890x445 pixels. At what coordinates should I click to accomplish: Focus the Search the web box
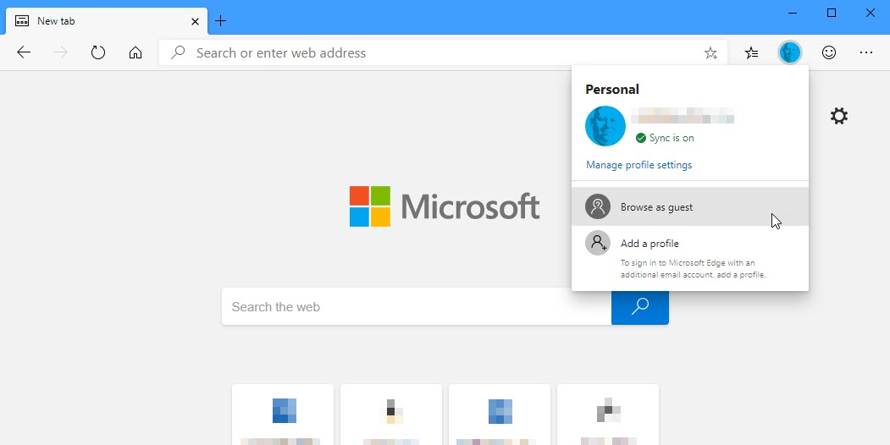[417, 307]
